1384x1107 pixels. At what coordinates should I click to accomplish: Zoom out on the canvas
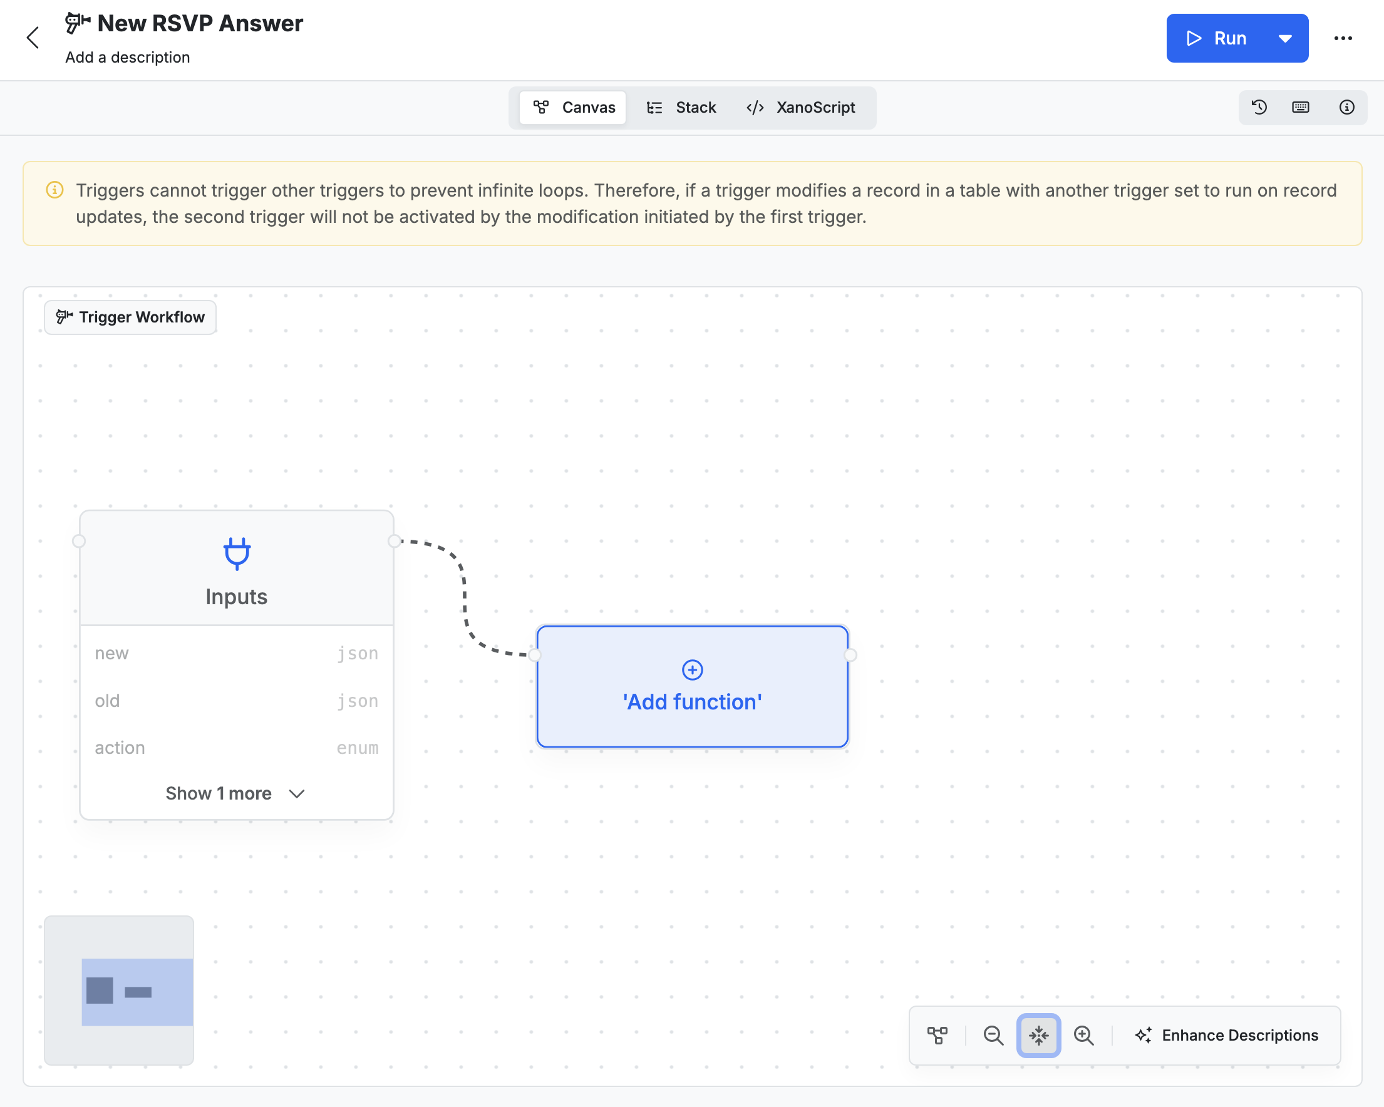[x=993, y=1034]
